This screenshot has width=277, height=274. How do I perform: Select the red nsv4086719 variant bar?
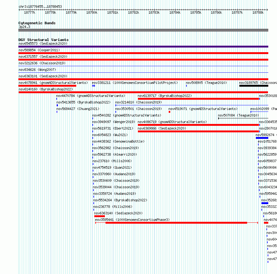tap(198, 125)
